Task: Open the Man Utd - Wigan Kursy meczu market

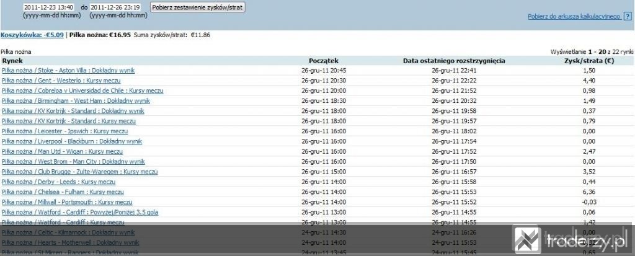Action: tap(62, 151)
